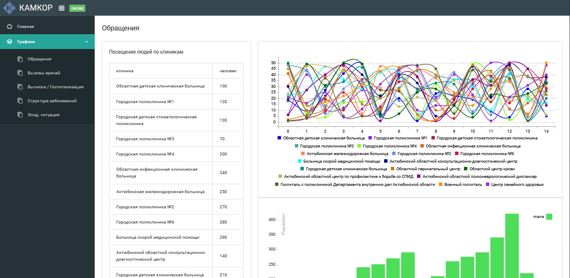
Task: Click the icon beside Структура заболеваний
Action: click(20, 101)
